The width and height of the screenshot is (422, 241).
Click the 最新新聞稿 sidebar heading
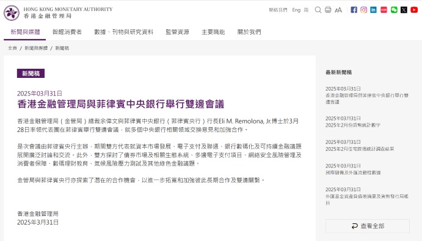pyautogui.click(x=338, y=72)
